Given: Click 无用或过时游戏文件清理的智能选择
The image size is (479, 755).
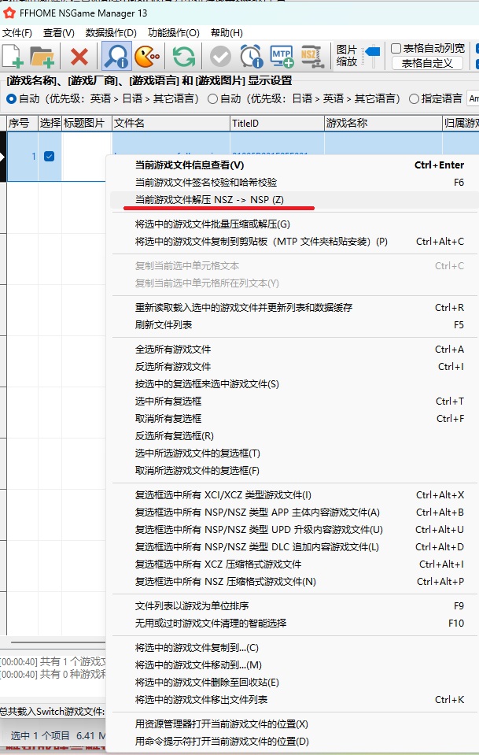Looking at the screenshot, I should pyautogui.click(x=294, y=624).
